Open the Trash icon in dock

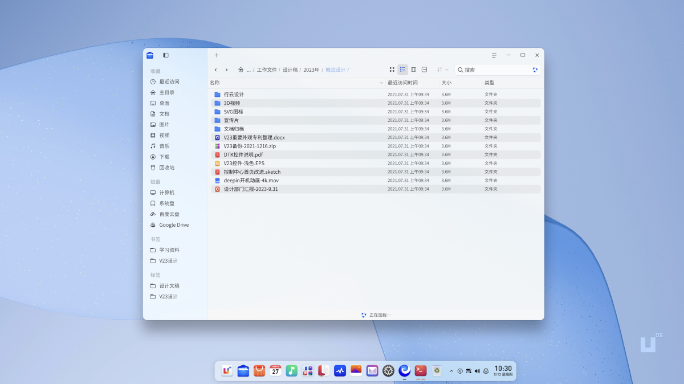coord(437,371)
